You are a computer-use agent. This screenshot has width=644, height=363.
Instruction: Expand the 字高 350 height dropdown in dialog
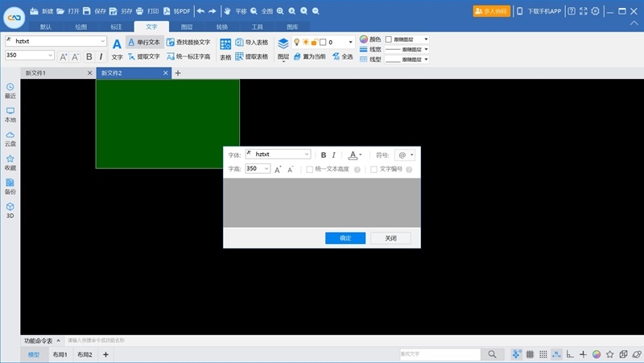tap(266, 169)
